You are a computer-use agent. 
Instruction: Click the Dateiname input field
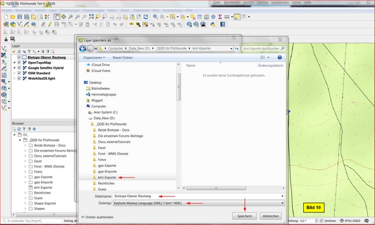coord(196,196)
